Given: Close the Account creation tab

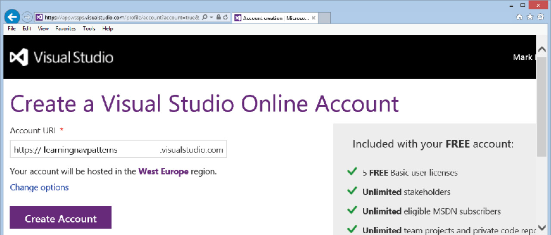Looking at the screenshot, I should click(313, 18).
